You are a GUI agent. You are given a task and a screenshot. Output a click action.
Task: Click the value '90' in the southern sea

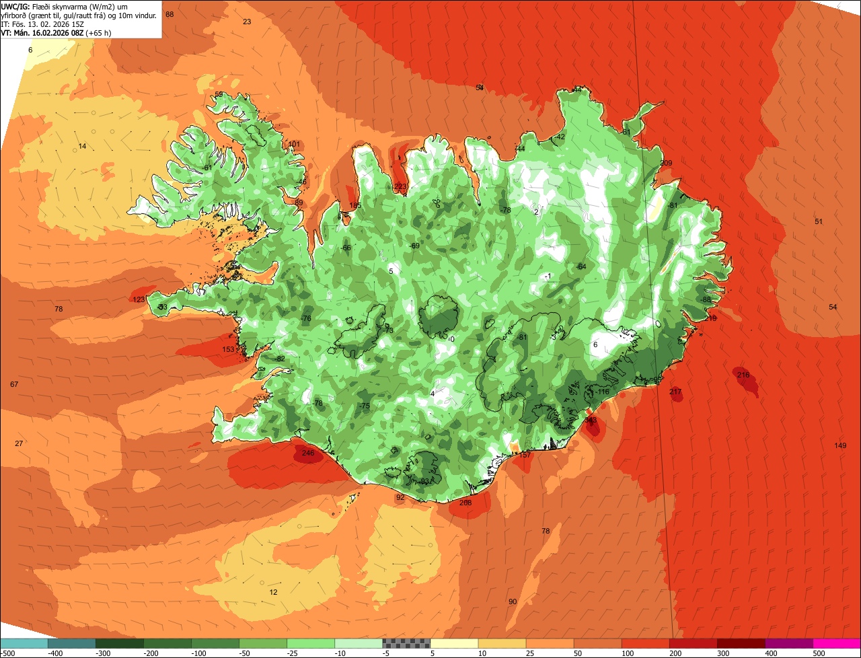click(513, 601)
